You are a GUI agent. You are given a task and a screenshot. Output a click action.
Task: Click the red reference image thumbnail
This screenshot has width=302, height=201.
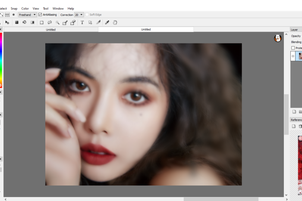300,165
